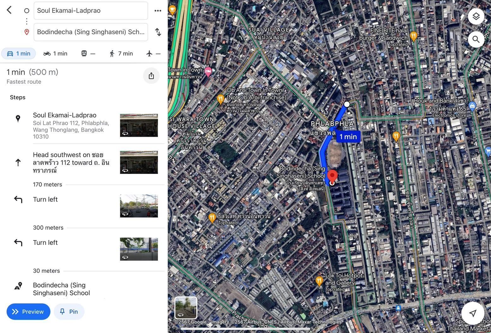Viewport: 491px width, 333px height.
Task: Open the map layers button
Action: 476,16
